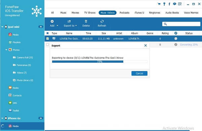Switch to the TV Shows tab
Image resolution: width=202 pixels, height=131 pixels.
pos(90,12)
